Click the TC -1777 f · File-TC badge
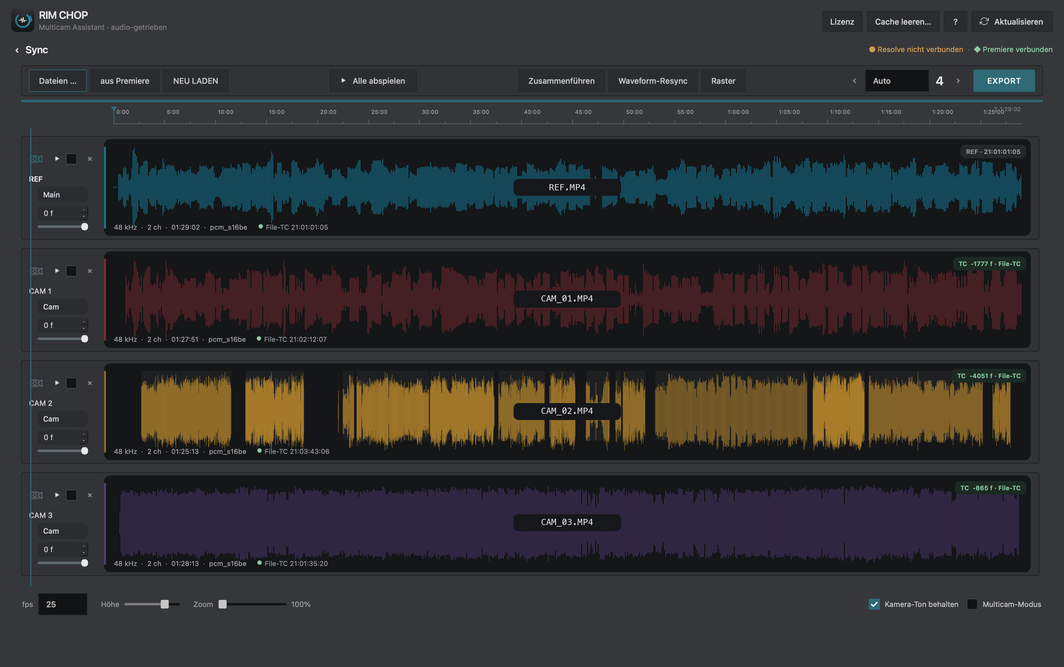The image size is (1064, 667). [989, 264]
